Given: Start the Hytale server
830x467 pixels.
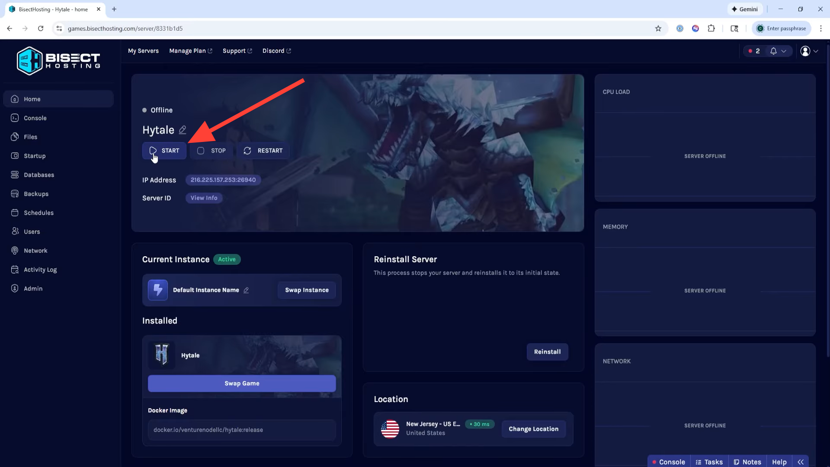Looking at the screenshot, I should pyautogui.click(x=164, y=151).
